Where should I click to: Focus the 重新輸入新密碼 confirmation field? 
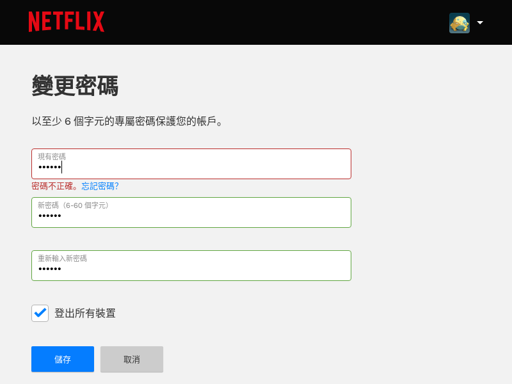pos(191,266)
